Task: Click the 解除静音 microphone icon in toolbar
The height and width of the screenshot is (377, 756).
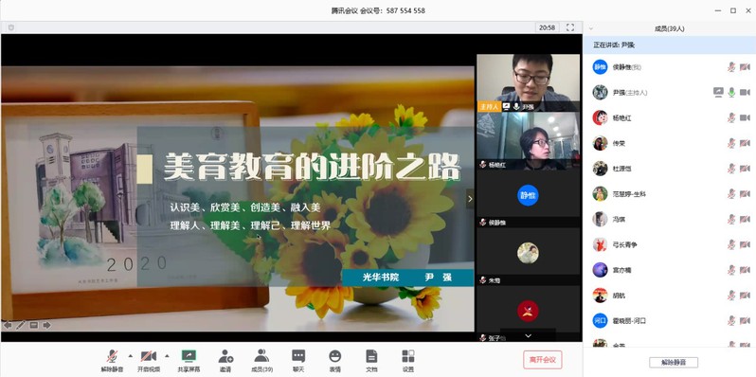Action: click(112, 356)
